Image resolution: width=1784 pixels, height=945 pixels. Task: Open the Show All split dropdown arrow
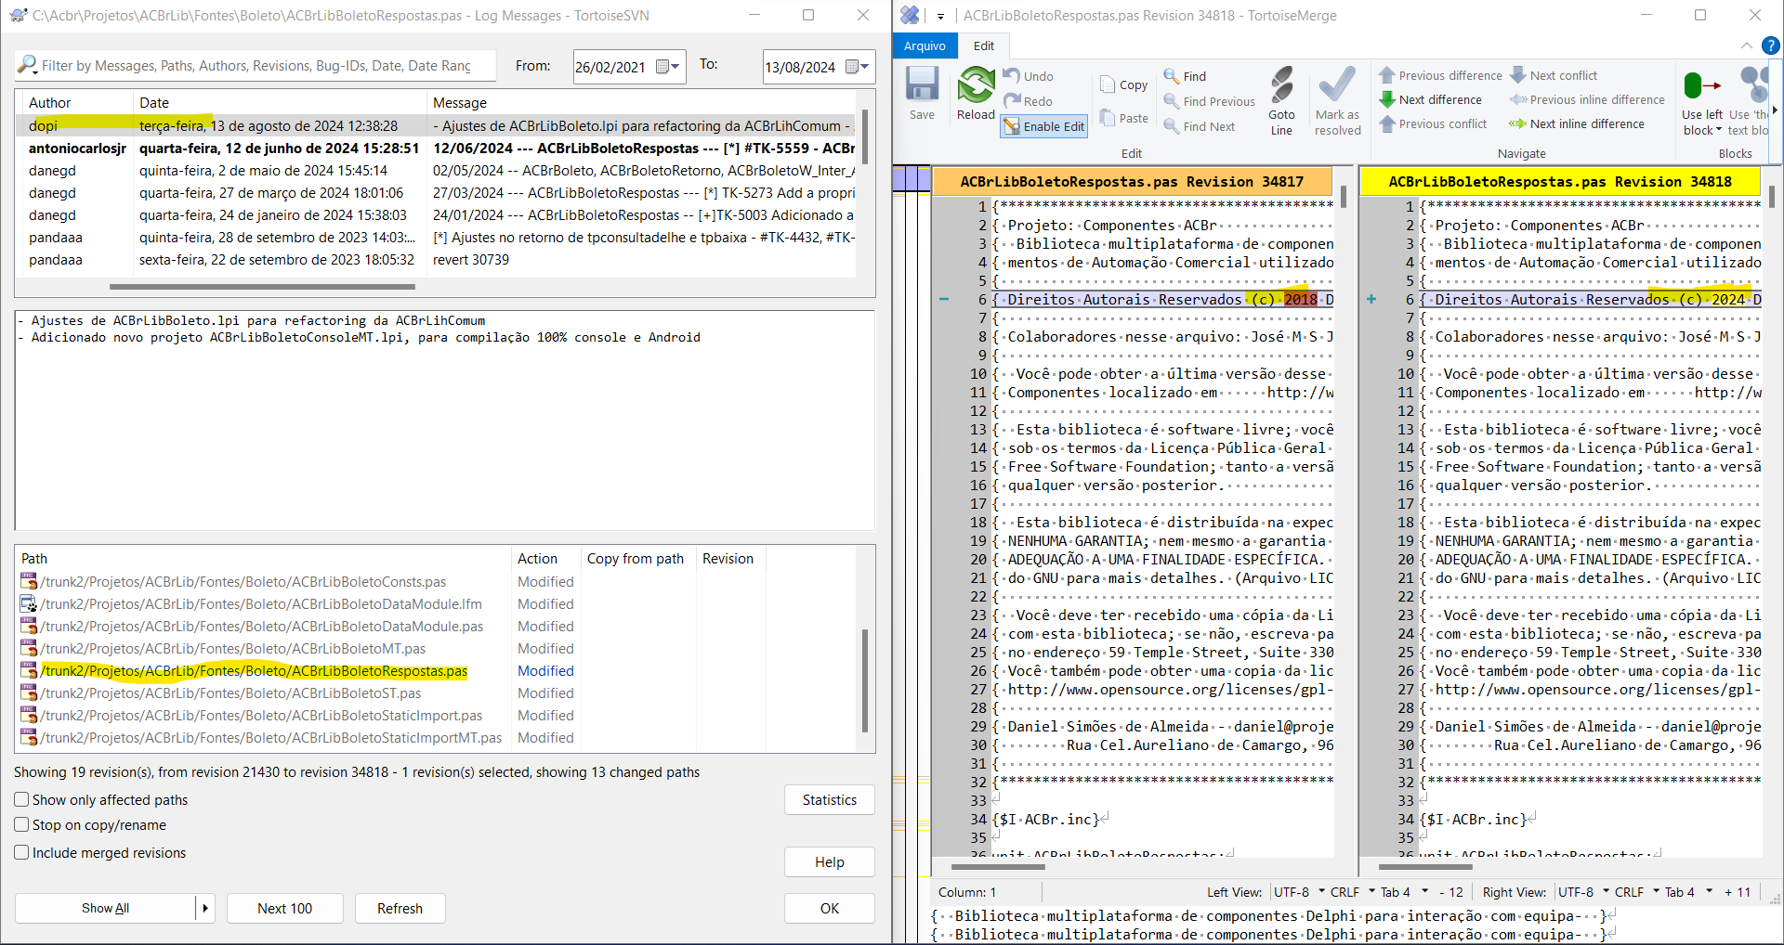pos(205,909)
